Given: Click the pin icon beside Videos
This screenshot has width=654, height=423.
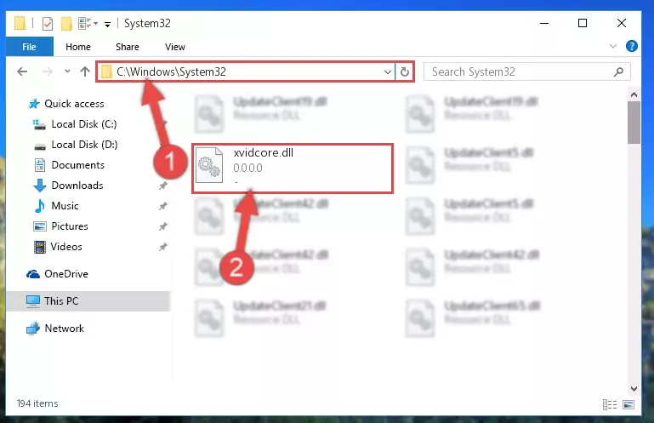Looking at the screenshot, I should coord(163,247).
